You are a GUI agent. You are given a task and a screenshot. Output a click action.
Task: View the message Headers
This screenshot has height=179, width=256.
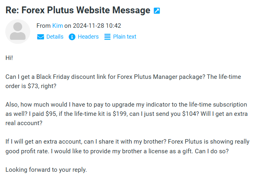[88, 37]
